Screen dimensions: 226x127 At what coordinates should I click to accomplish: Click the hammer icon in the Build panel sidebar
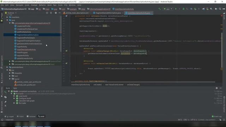pyautogui.click(x=5, y=92)
